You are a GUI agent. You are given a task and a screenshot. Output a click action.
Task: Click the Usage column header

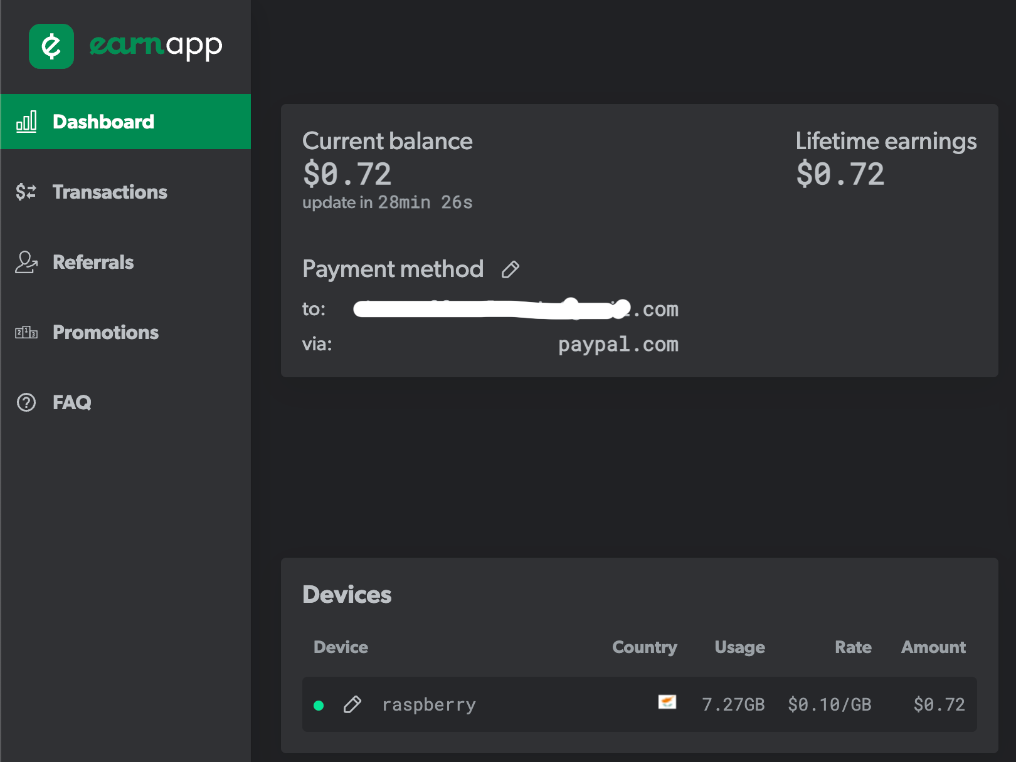point(739,647)
